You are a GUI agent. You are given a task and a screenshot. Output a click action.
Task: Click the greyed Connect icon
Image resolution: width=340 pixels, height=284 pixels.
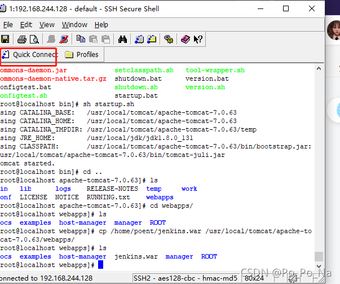click(x=51, y=40)
